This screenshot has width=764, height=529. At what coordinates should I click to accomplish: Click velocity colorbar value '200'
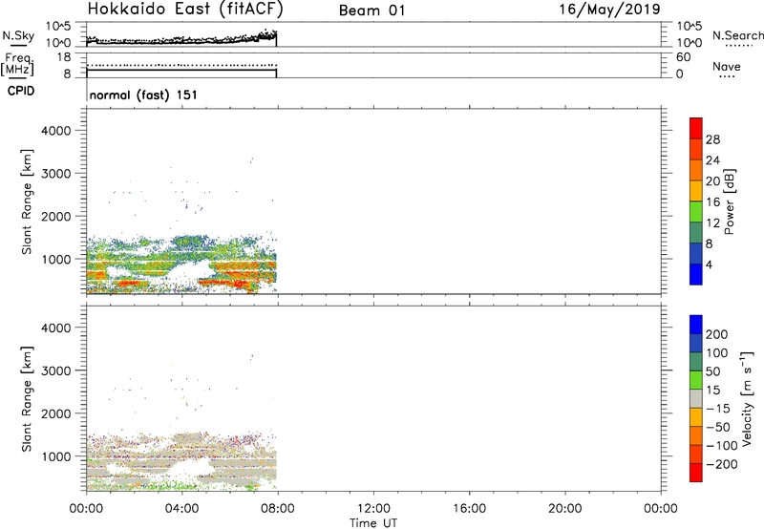(717, 334)
